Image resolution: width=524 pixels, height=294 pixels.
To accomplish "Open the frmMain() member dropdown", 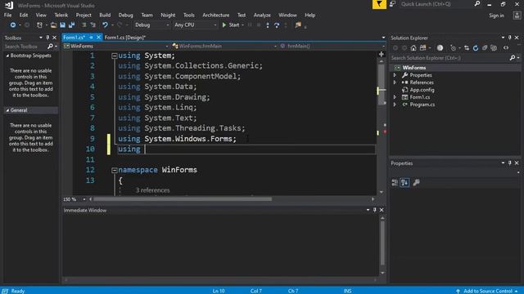I will click(x=332, y=46).
